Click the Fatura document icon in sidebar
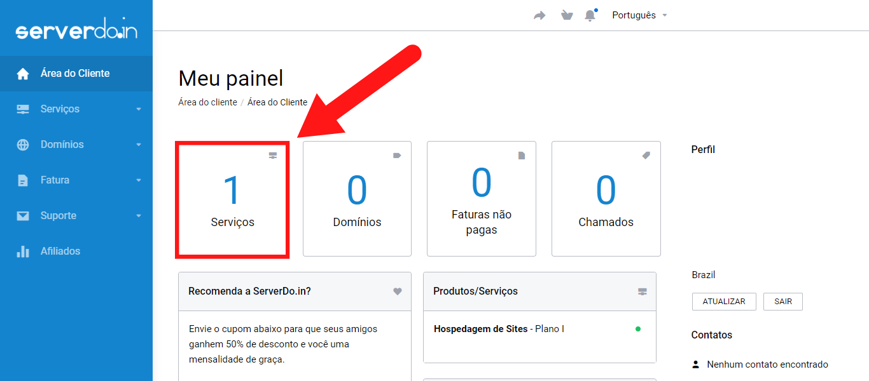Screen dimensions: 869x381 tap(23, 180)
